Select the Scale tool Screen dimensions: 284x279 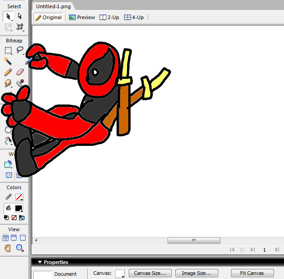(8, 27)
